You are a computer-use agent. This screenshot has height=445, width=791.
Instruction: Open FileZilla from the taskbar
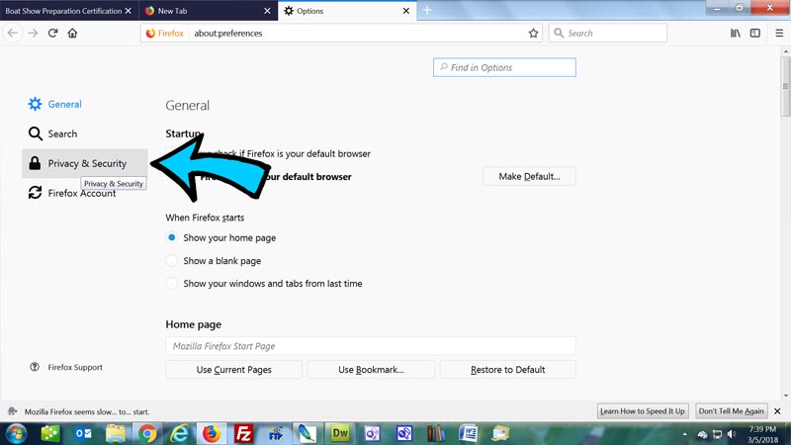coord(243,434)
